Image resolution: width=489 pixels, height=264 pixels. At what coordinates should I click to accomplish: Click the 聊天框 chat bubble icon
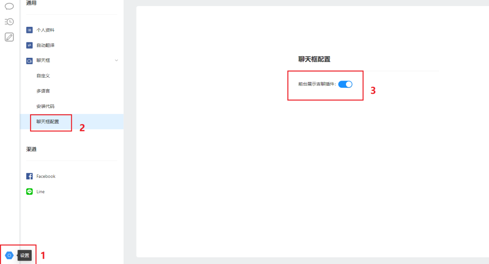[29, 61]
